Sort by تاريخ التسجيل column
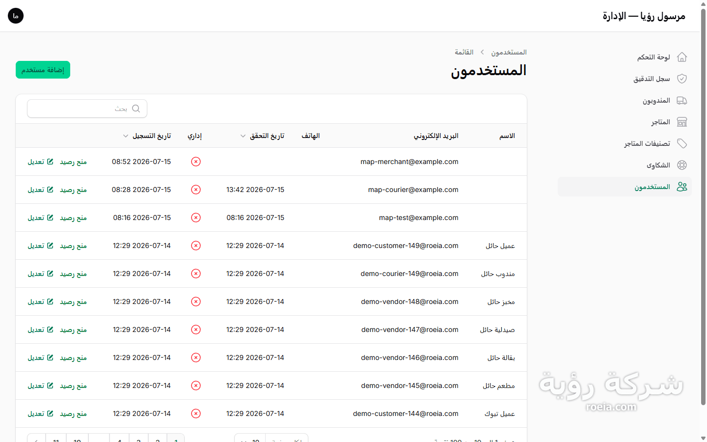Image resolution: width=707 pixels, height=442 pixels. coord(147,136)
